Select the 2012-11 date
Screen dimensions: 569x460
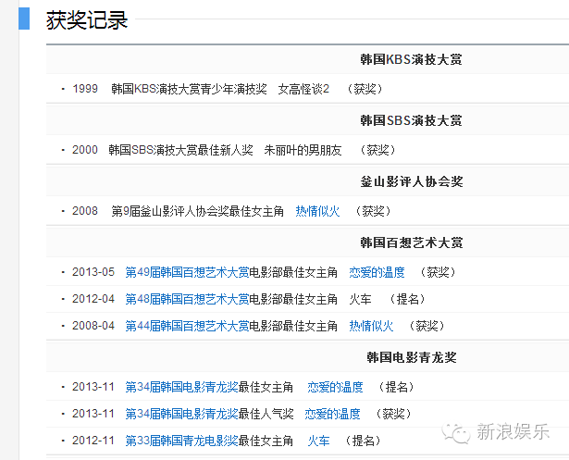tap(93, 441)
